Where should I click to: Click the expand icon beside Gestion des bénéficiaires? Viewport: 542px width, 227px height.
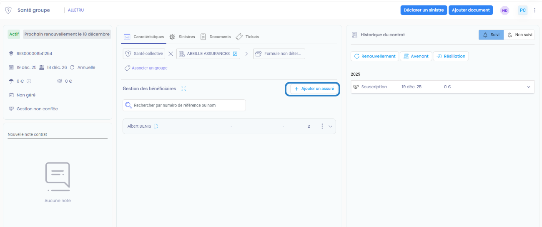click(184, 89)
